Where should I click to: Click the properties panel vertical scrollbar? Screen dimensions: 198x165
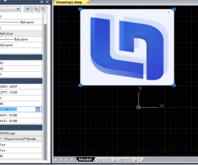[x=45, y=87]
